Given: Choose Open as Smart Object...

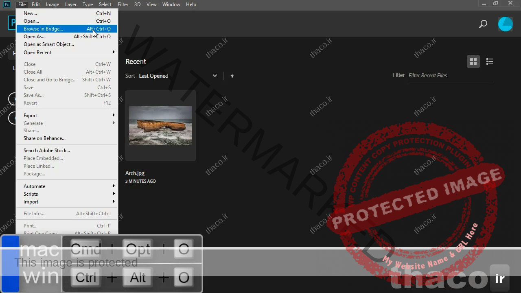Looking at the screenshot, I should pyautogui.click(x=67, y=44).
